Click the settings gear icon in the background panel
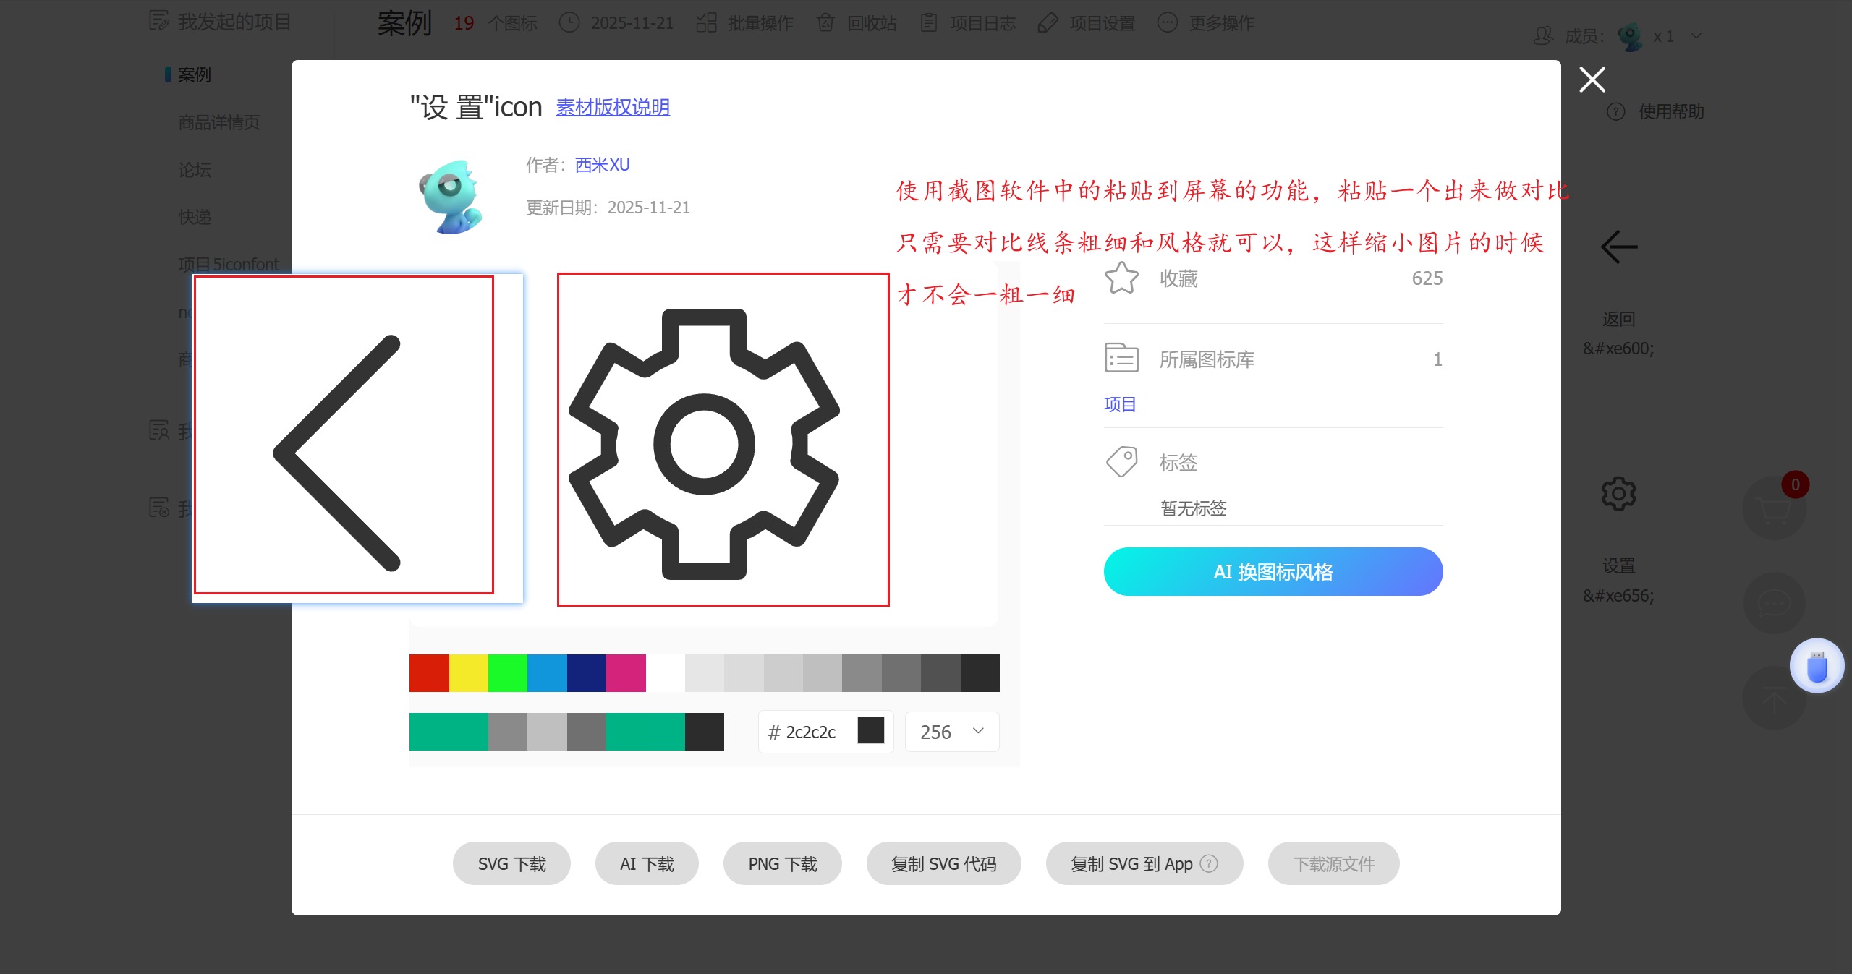The image size is (1852, 974). point(1618,495)
